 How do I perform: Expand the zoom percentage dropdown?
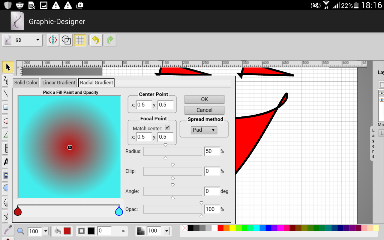tap(46, 231)
